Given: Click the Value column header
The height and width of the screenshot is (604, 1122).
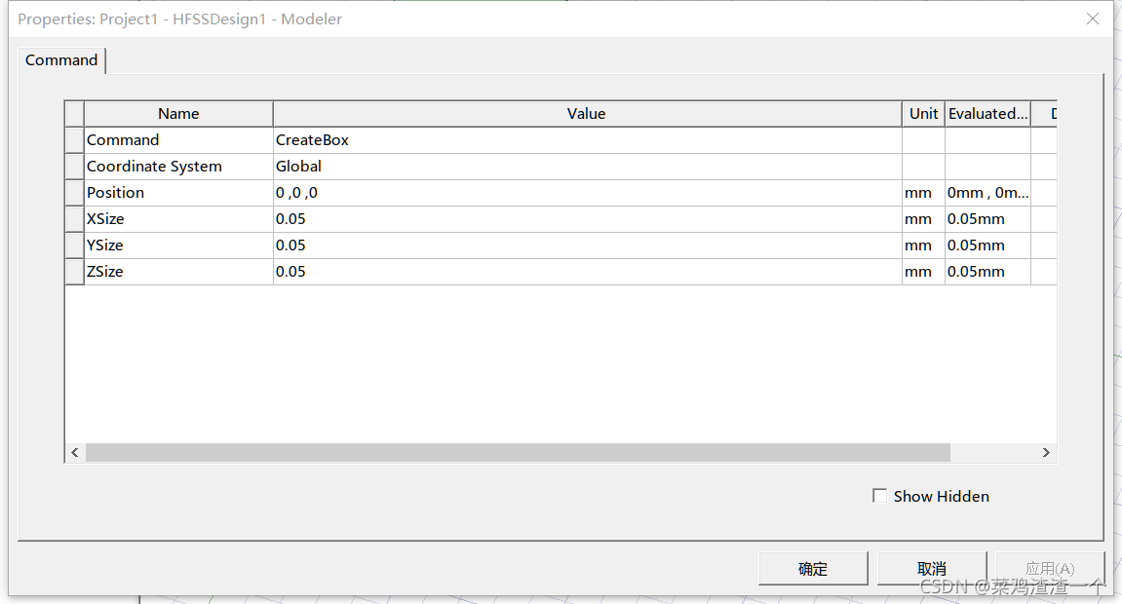Looking at the screenshot, I should pyautogui.click(x=587, y=114).
